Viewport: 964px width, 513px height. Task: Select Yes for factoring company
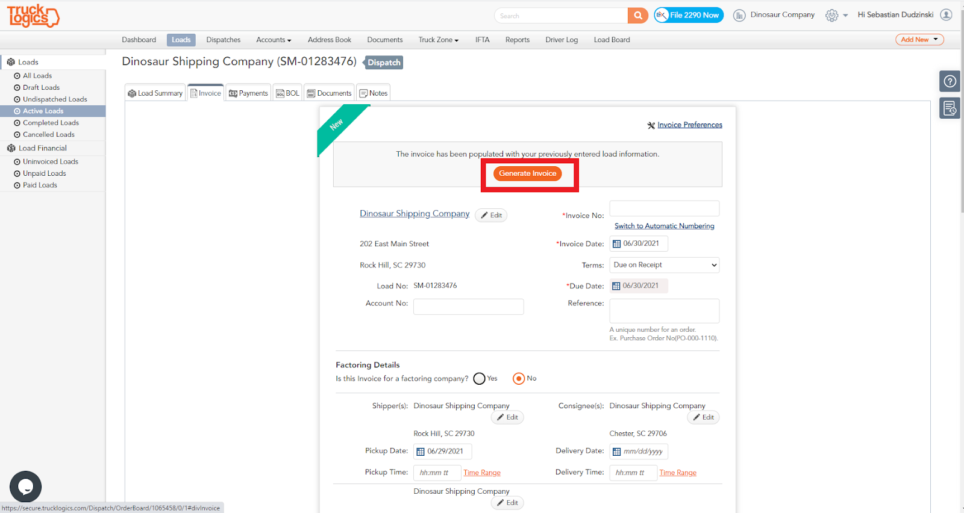[479, 379]
